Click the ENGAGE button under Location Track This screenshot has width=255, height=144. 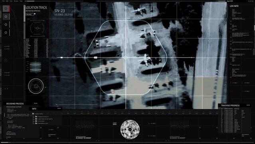tap(30, 14)
